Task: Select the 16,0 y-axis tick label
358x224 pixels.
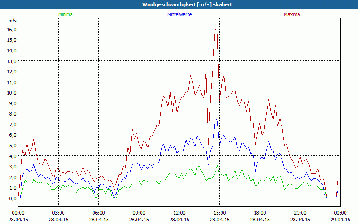Action: 11,29
